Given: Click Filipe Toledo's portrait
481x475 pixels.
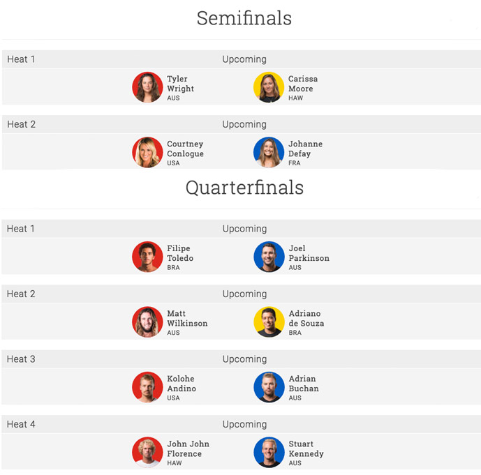Looking at the screenshot, I should click(147, 257).
